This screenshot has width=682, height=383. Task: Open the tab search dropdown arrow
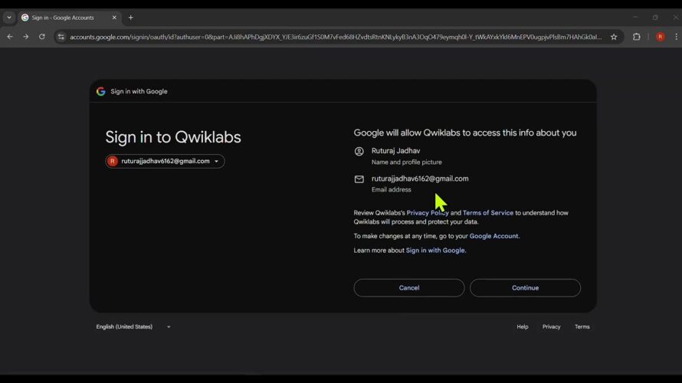coord(9,18)
